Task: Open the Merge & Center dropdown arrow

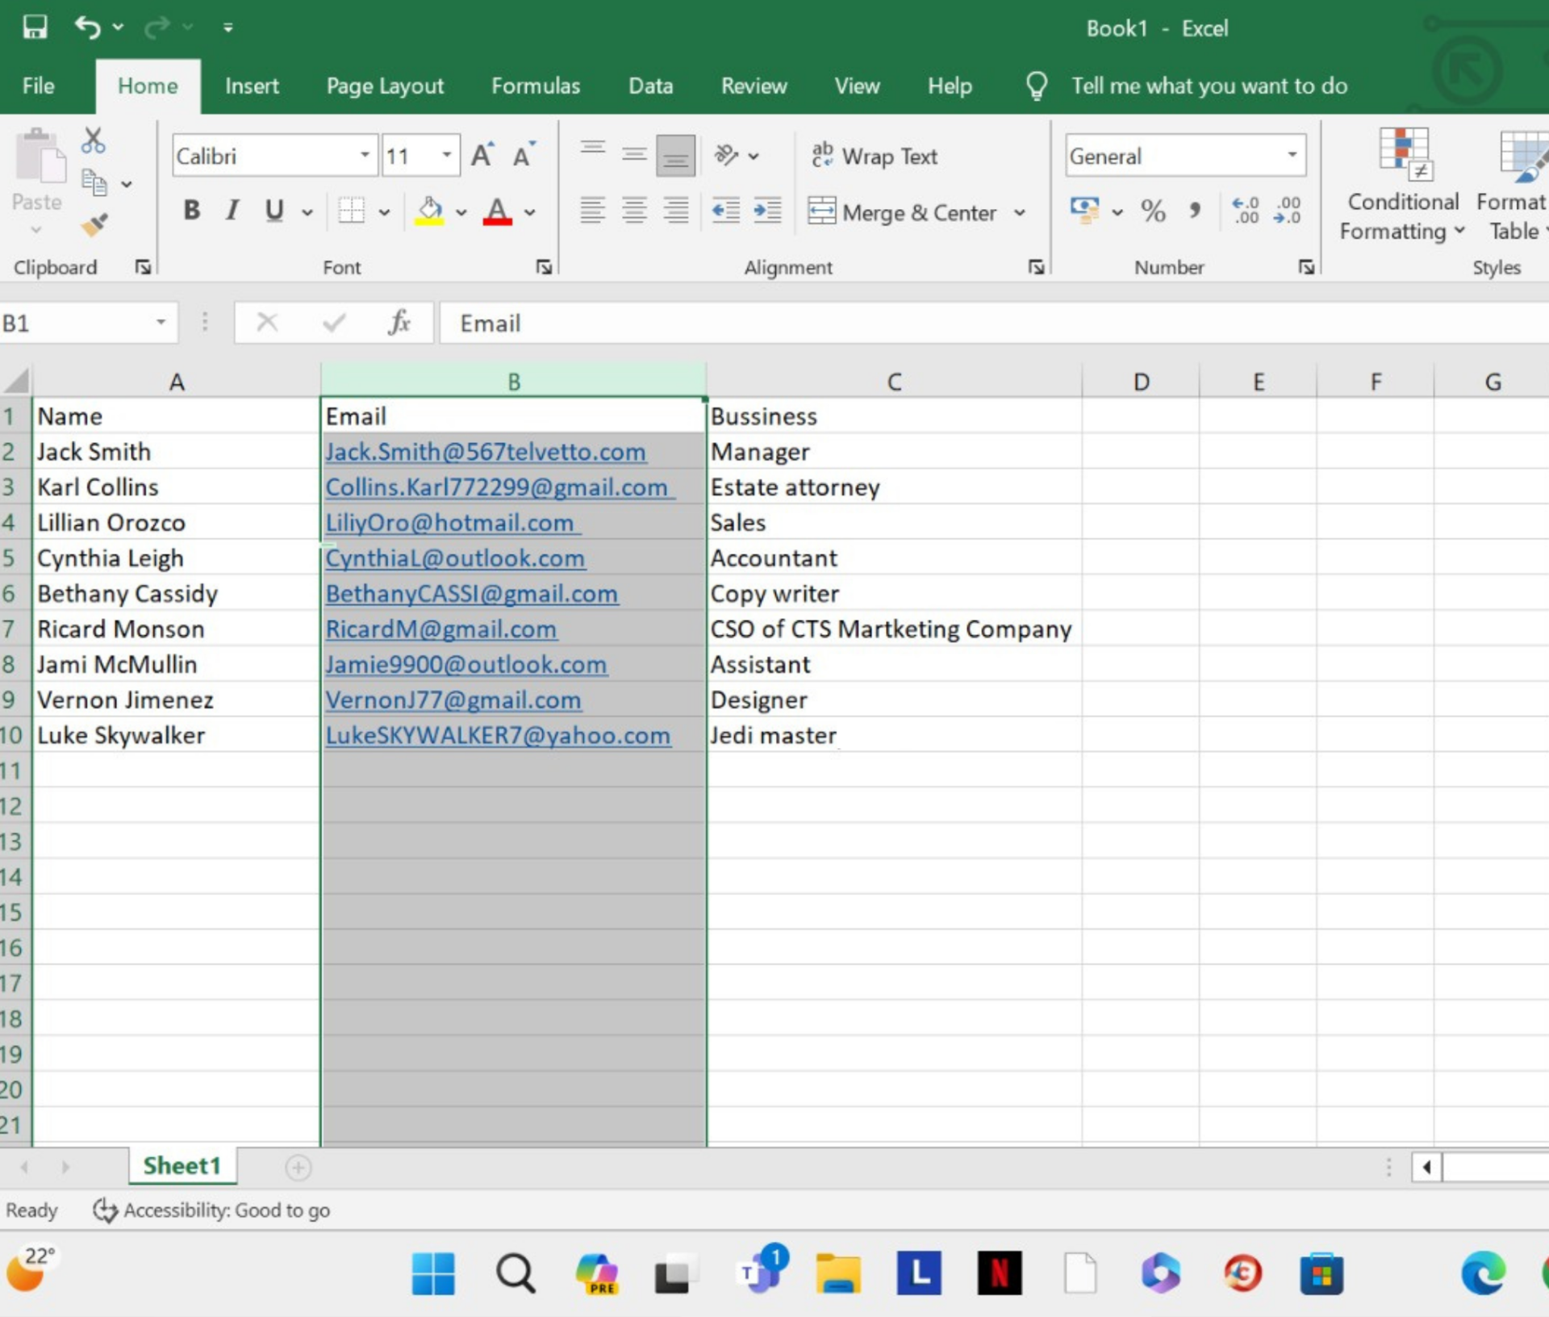Action: [1020, 212]
